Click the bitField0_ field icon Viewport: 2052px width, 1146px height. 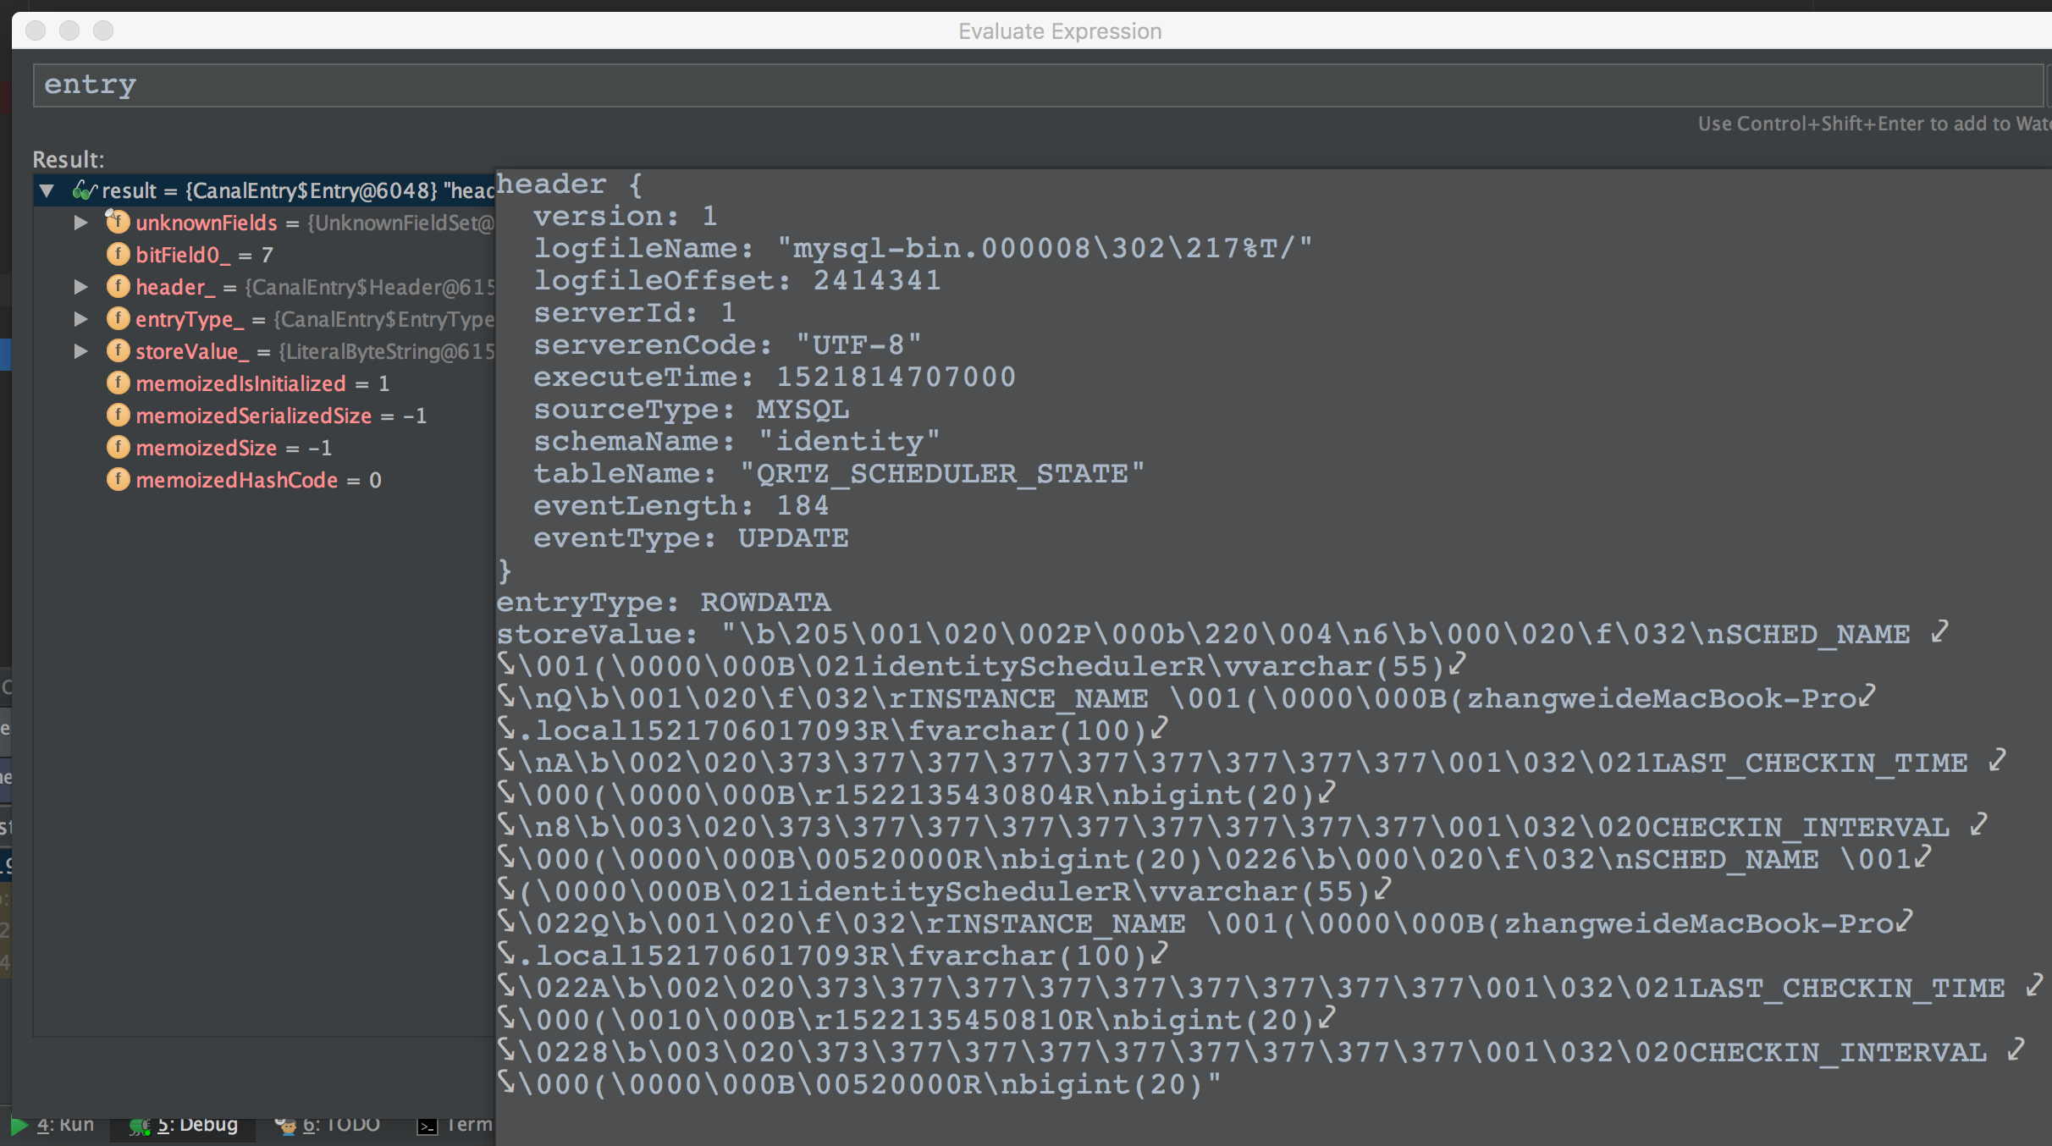click(118, 254)
